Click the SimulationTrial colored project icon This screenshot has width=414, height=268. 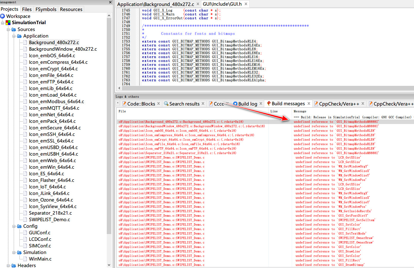[8, 23]
